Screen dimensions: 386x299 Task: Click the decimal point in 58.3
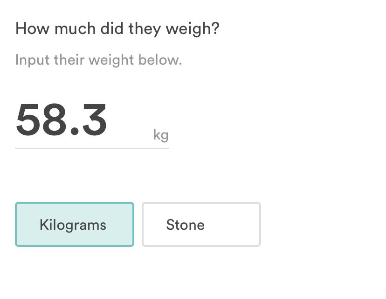pos(74,131)
